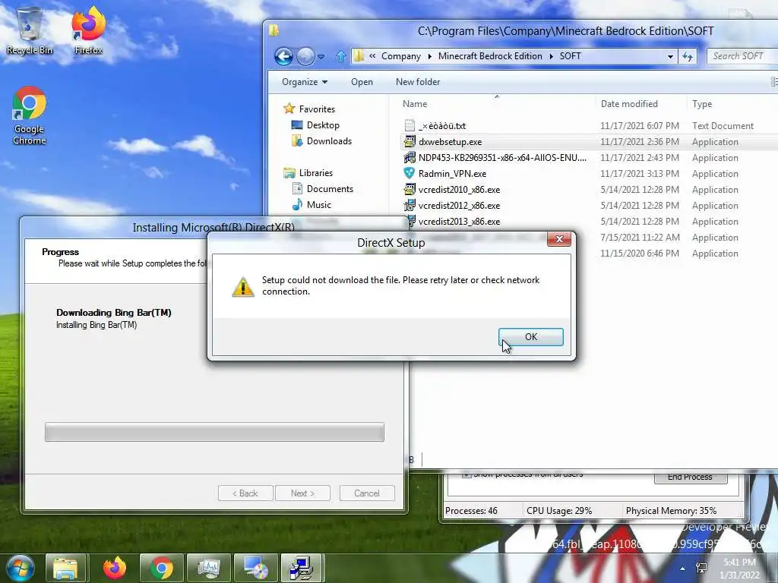Click the Search SOFT field
778x583 pixels.
742,56
